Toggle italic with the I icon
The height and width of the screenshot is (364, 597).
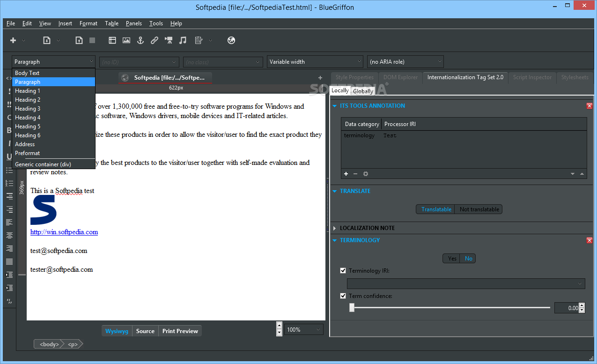[9, 144]
